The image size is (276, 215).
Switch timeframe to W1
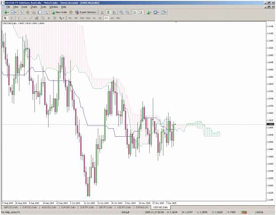click(112, 18)
